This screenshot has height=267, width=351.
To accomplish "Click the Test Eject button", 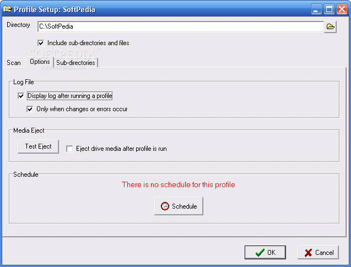I will click(38, 146).
